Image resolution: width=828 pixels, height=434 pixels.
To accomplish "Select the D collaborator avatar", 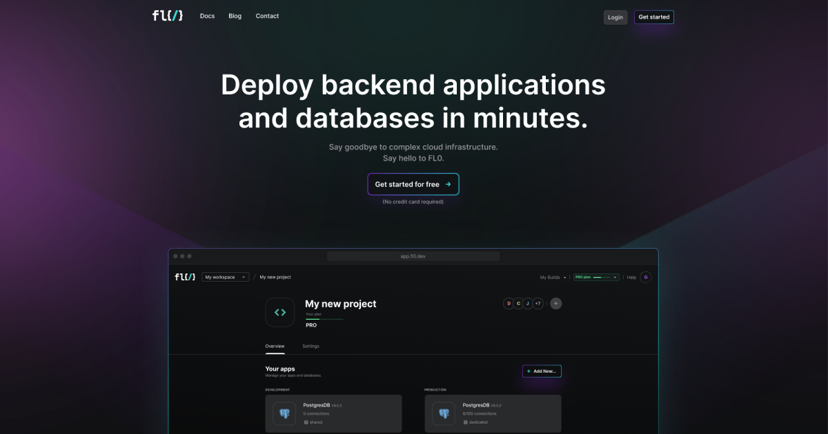I will click(509, 303).
